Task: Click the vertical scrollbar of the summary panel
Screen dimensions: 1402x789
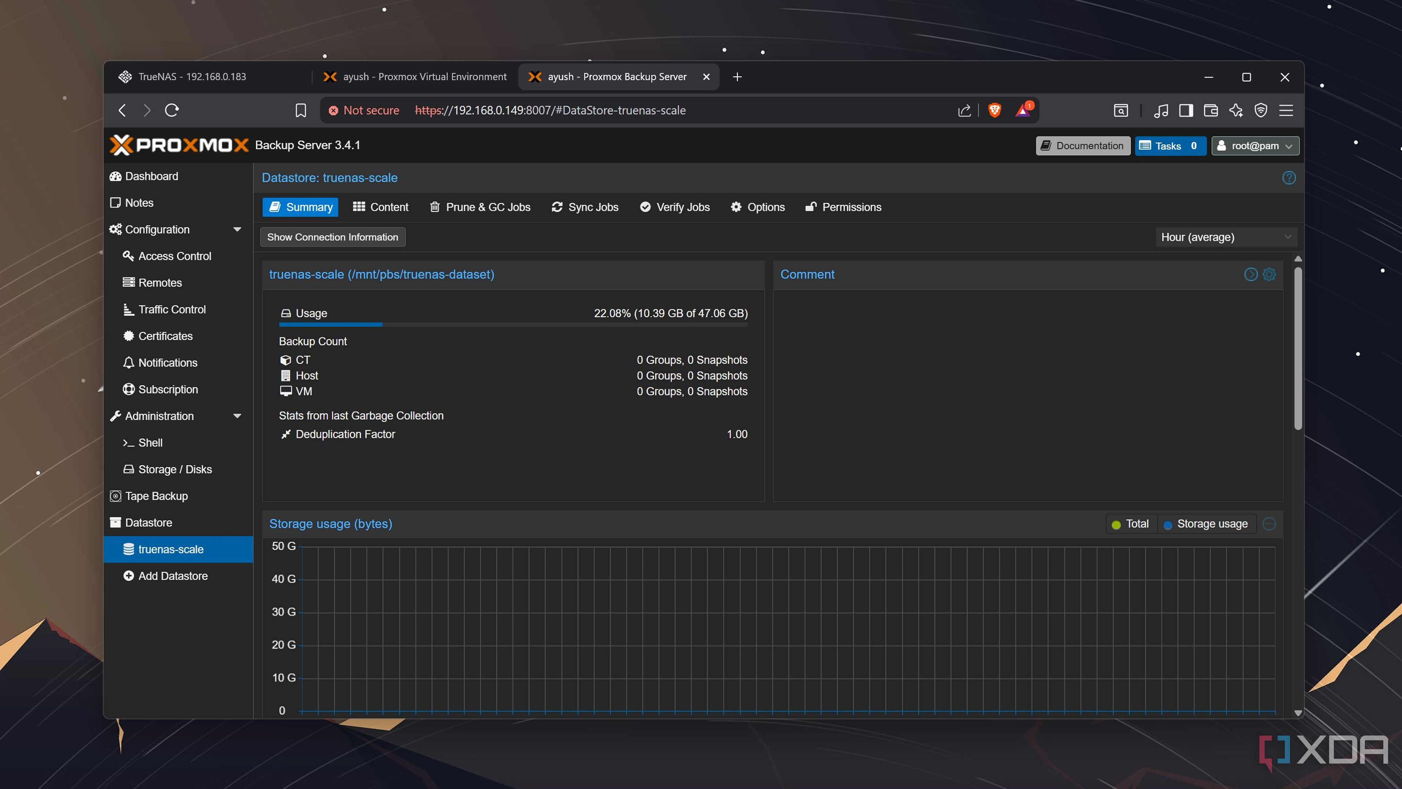Action: [1298, 348]
